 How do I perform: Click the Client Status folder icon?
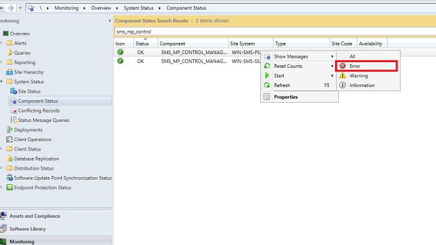point(9,149)
